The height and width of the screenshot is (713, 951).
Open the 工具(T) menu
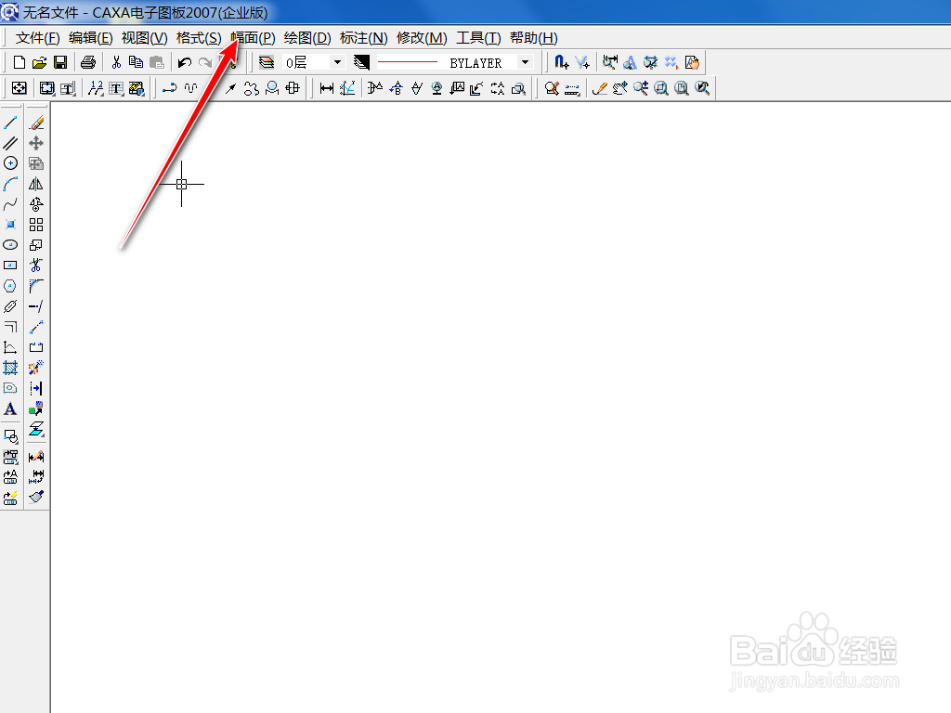(x=478, y=37)
